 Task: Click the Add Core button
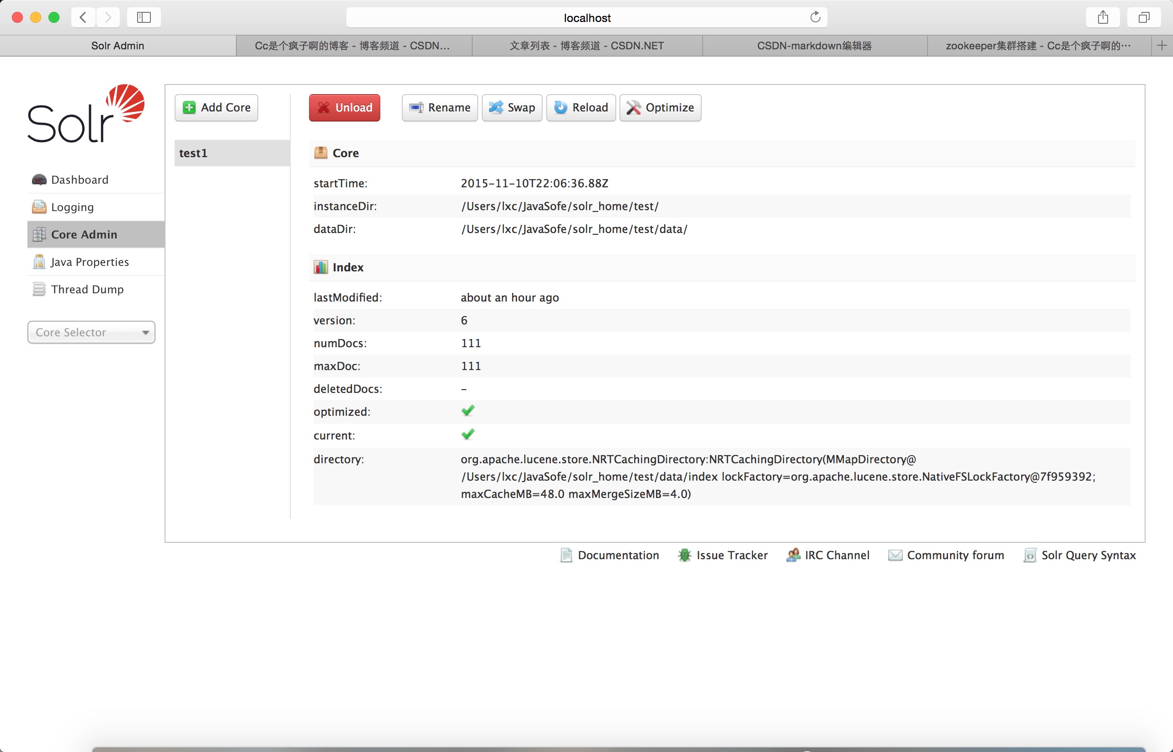(x=216, y=107)
